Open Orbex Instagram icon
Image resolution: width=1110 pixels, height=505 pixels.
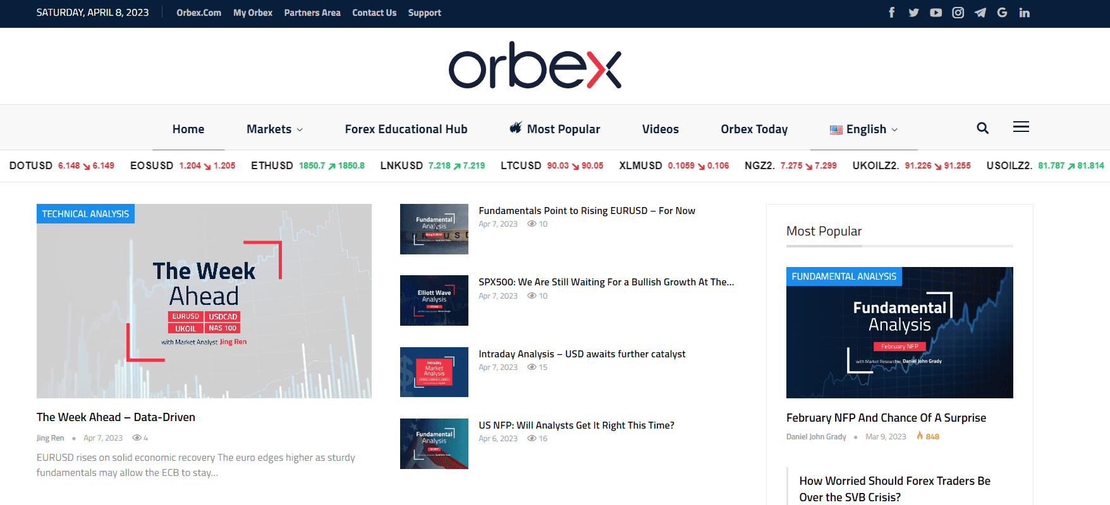958,13
